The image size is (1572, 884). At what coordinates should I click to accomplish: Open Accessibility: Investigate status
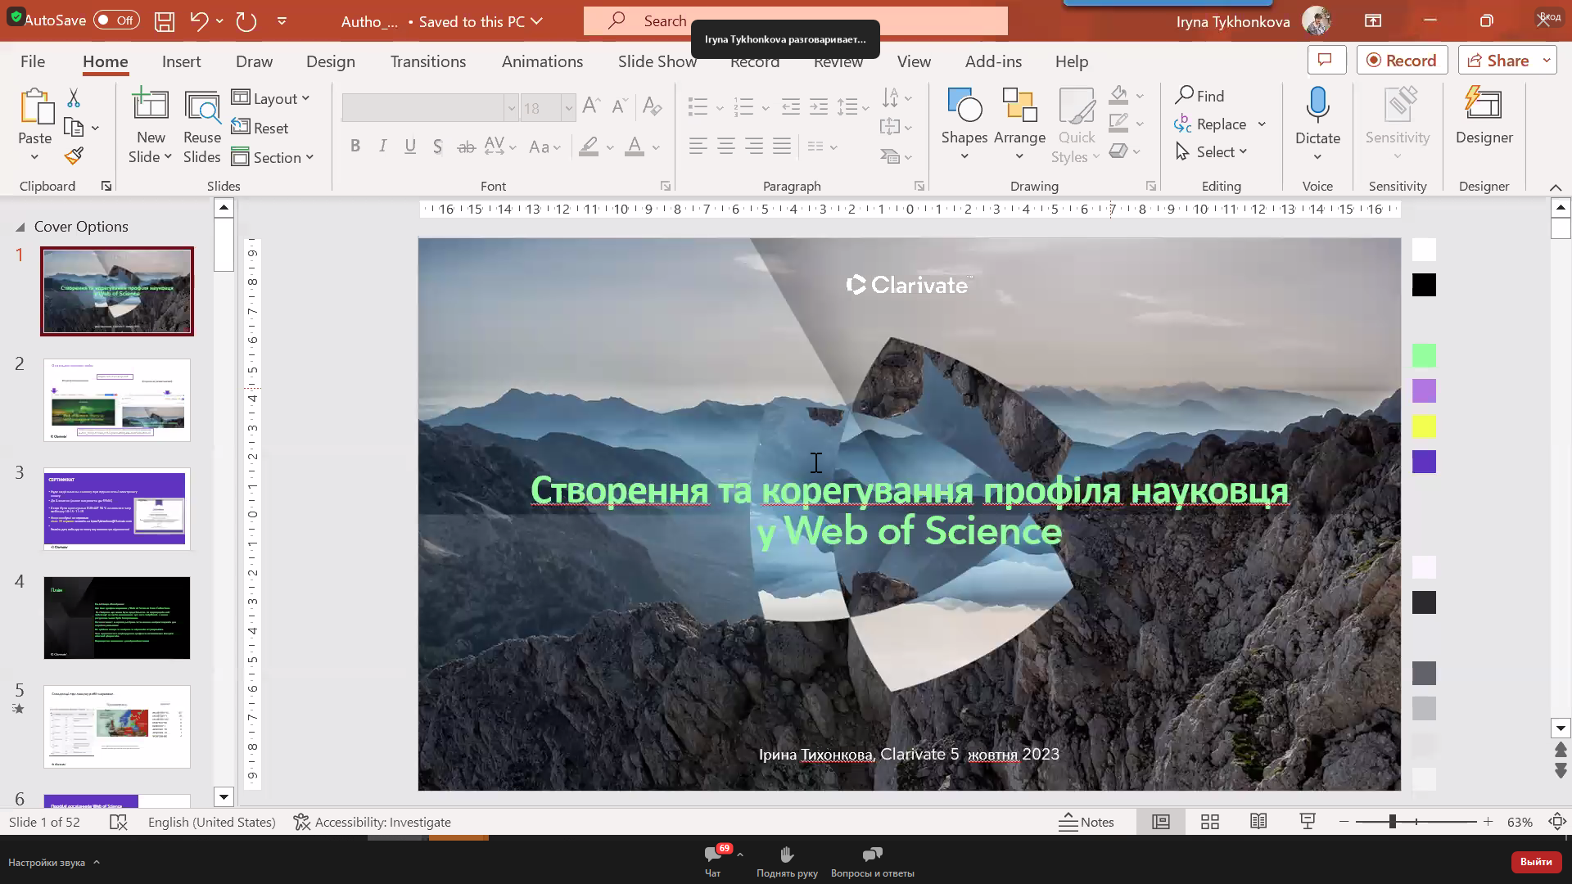tap(373, 822)
